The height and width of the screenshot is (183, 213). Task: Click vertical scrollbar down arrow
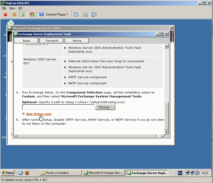pyautogui.click(x=166, y=132)
